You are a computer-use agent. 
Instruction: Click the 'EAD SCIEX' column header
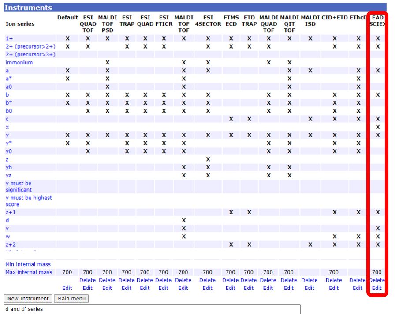[x=378, y=21]
